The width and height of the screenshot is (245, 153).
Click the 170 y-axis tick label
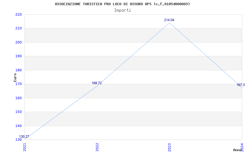coord(18,84)
